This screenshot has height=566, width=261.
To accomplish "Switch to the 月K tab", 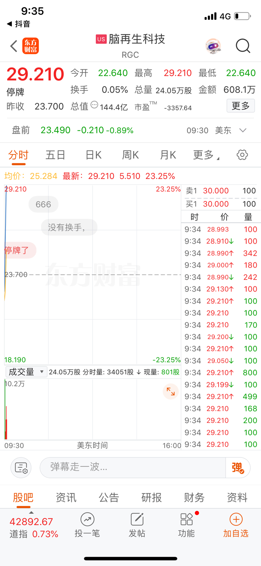I will pos(168,155).
